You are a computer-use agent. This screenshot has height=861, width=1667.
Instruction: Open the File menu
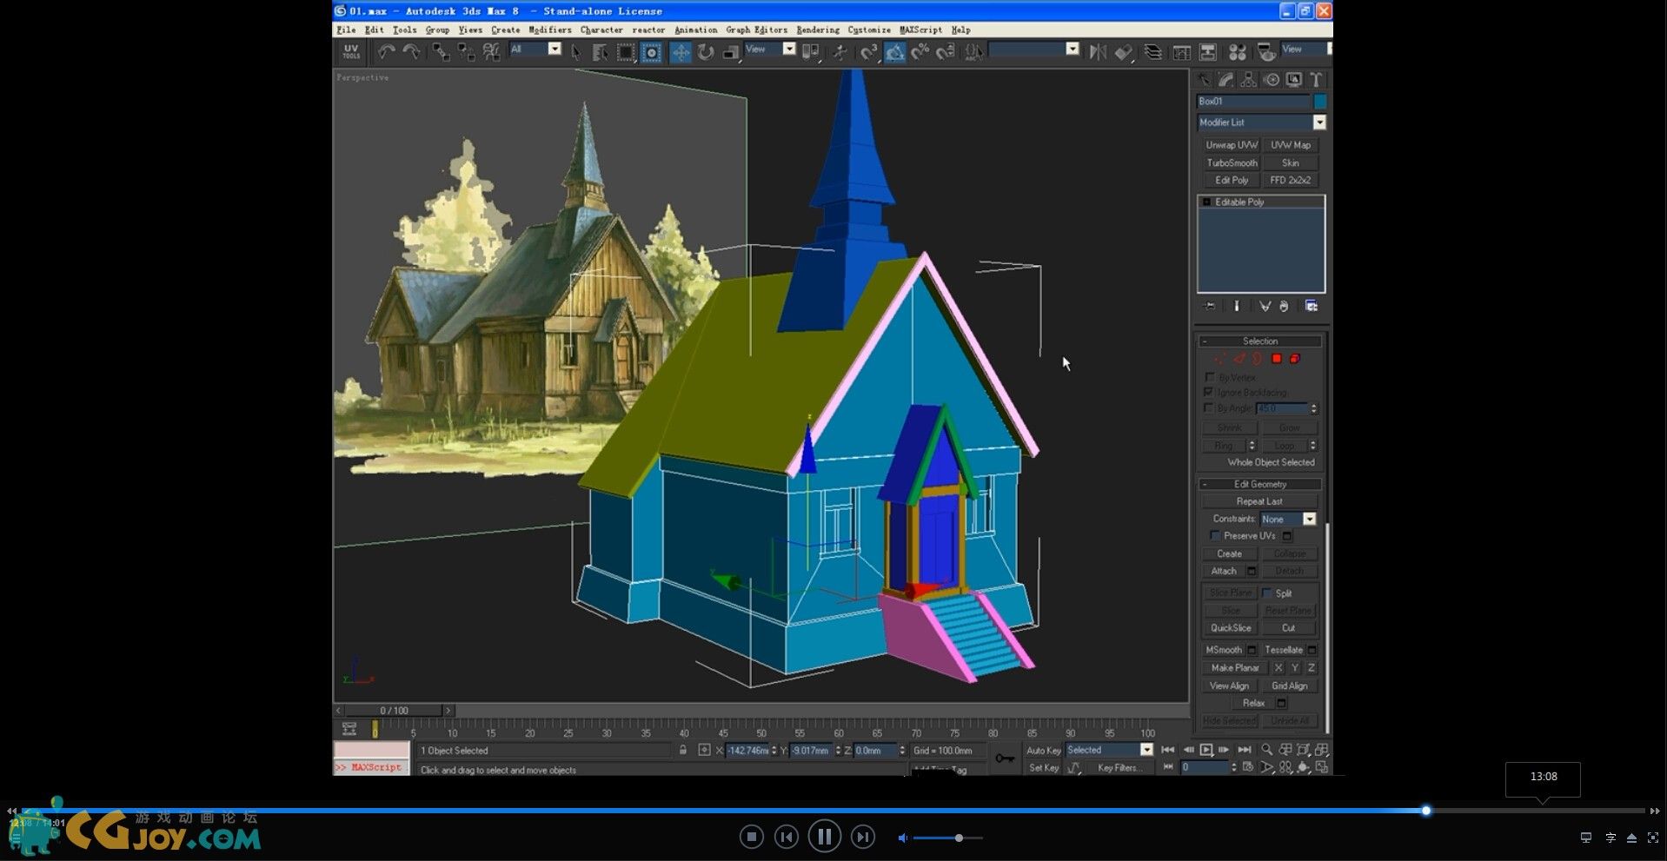click(x=346, y=30)
